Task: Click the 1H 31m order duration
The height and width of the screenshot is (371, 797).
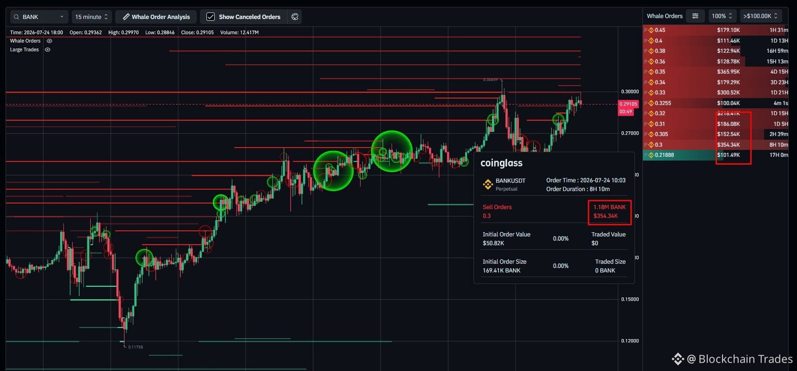Action: [x=779, y=30]
